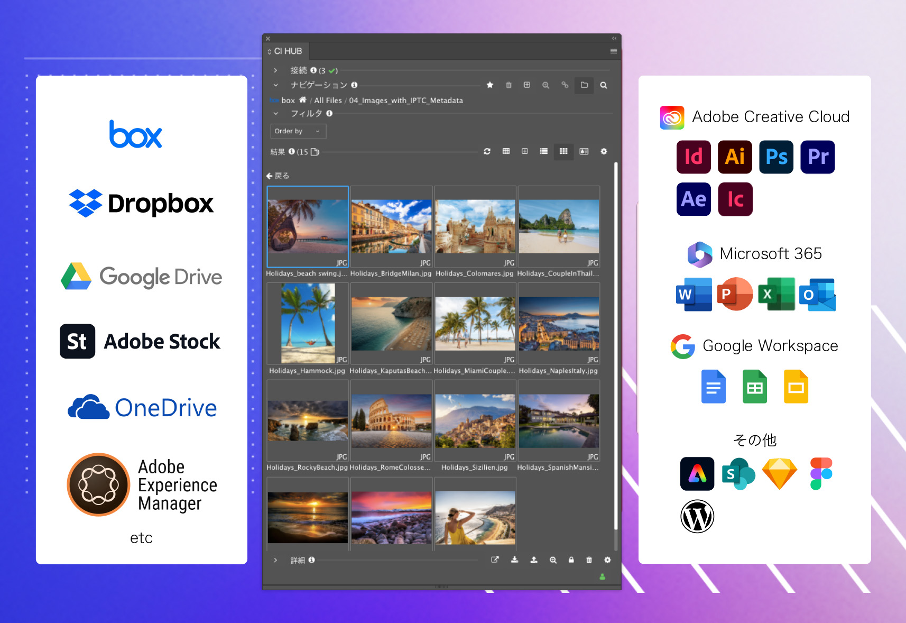Viewport: 906px width, 623px height.
Task: Click the favorites star icon in navigation
Action: (x=490, y=85)
